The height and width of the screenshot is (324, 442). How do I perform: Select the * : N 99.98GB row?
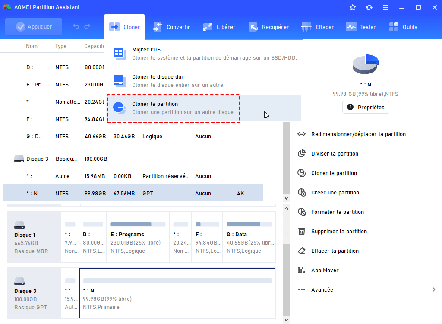[x=133, y=194]
